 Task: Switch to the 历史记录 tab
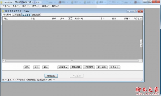(36, 15)
